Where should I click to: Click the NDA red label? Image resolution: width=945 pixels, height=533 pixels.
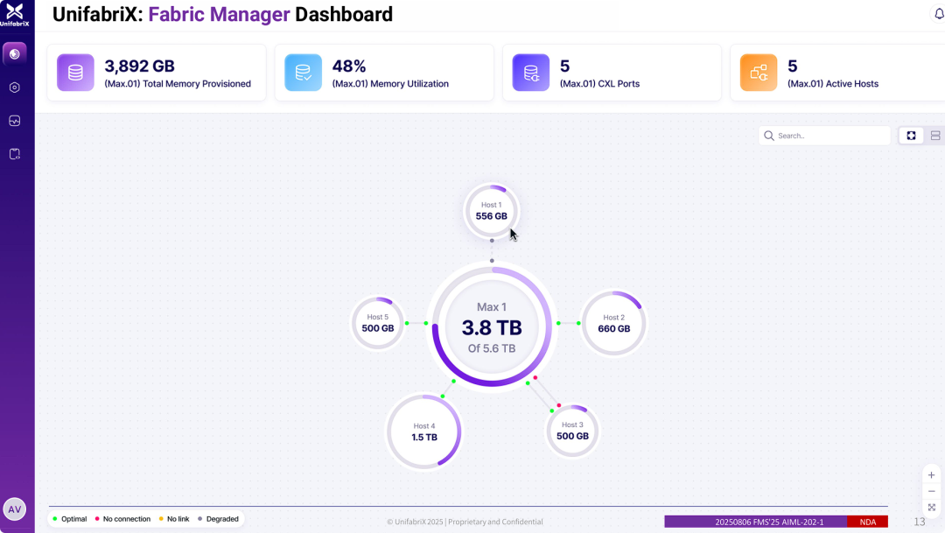point(867,522)
